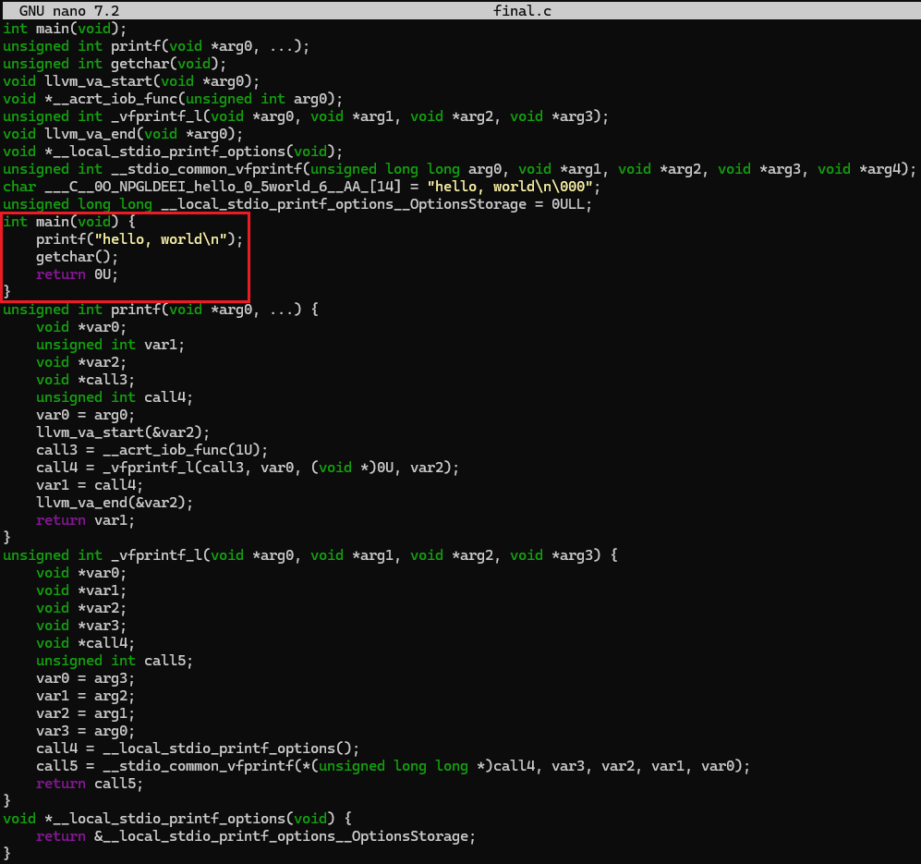Click the call4 = __local_stdio_printf_options(); line
The image size is (921, 864).
pos(197,748)
